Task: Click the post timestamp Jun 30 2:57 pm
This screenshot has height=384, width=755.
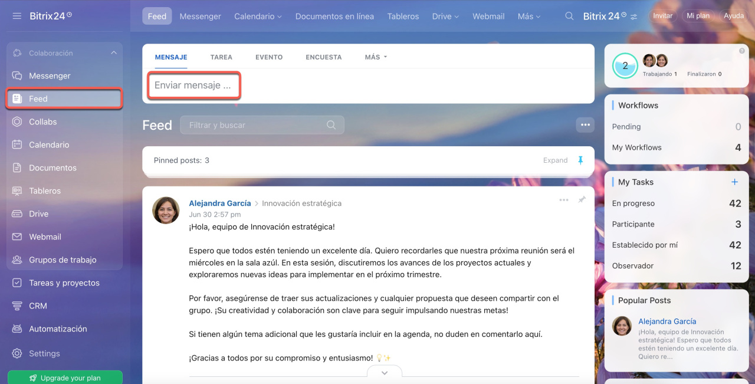Action: pos(215,215)
